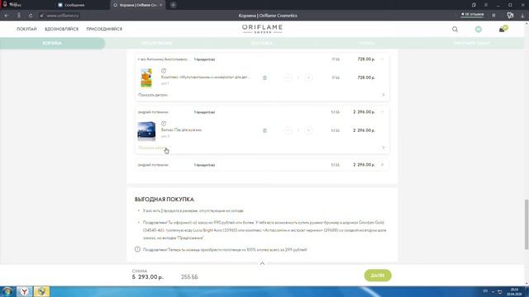
Task: Open the browser protection shield icon
Action: coord(510,15)
